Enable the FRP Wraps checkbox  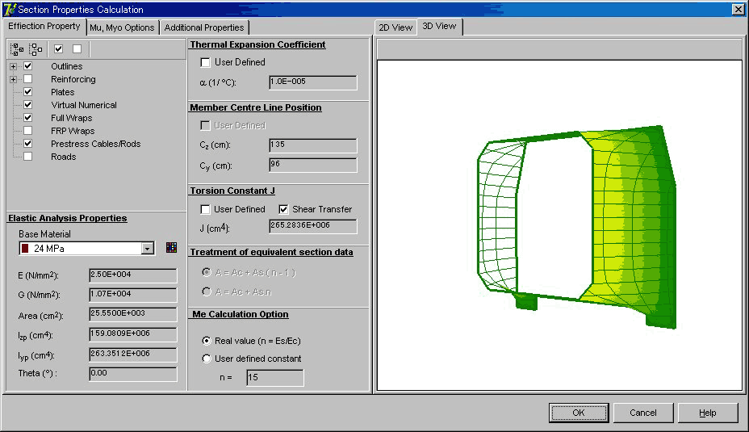click(x=27, y=131)
